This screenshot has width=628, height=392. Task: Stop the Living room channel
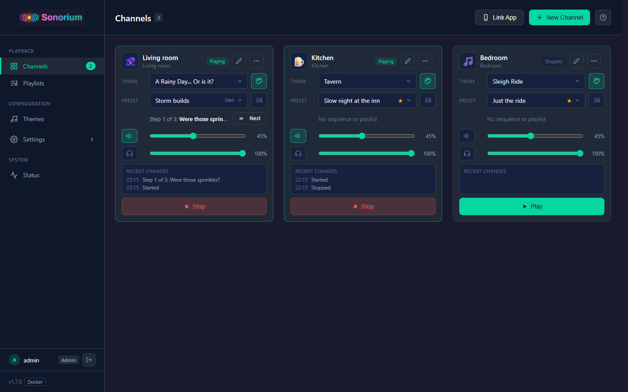point(194,206)
